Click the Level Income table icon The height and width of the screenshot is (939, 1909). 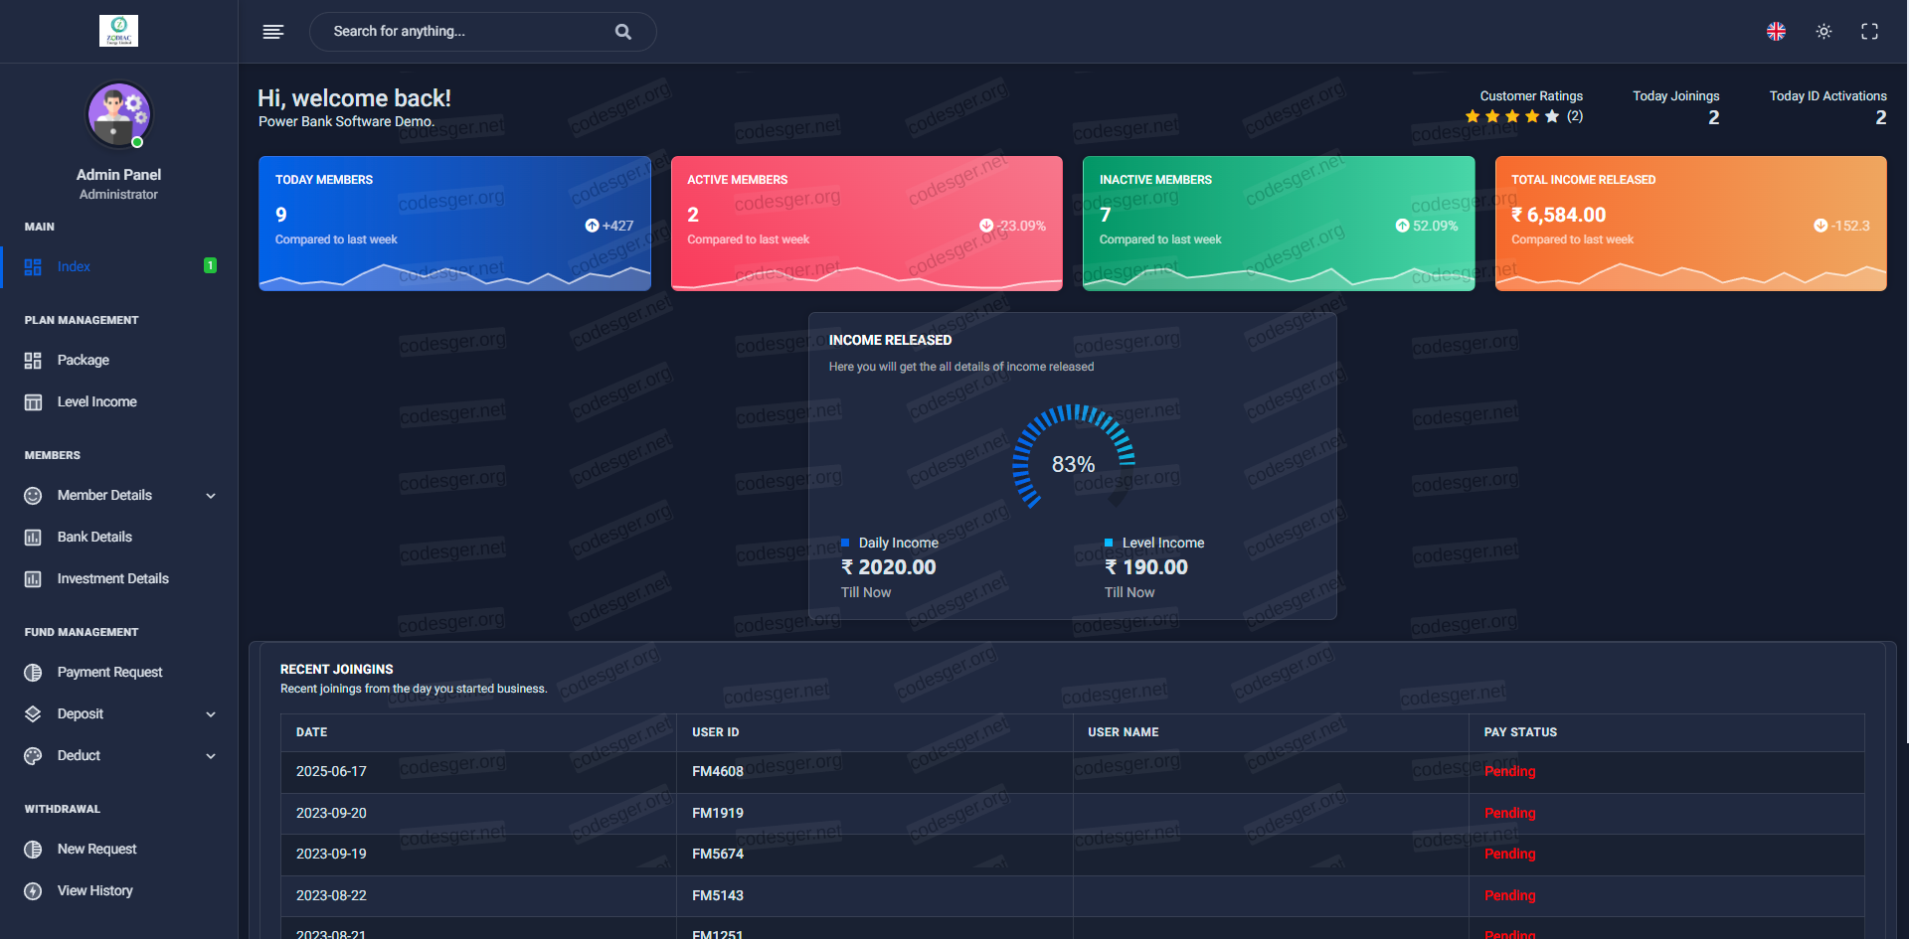[x=33, y=402]
